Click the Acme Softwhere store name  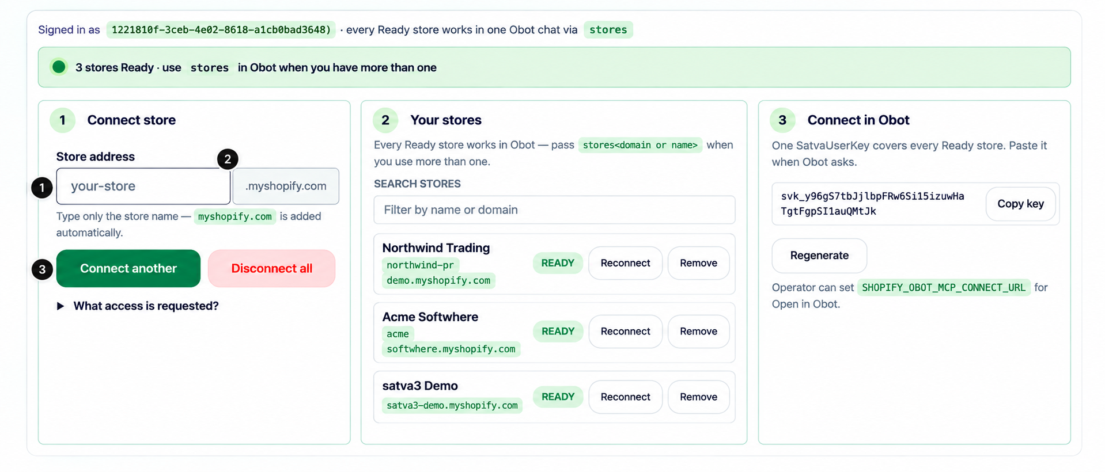point(430,317)
